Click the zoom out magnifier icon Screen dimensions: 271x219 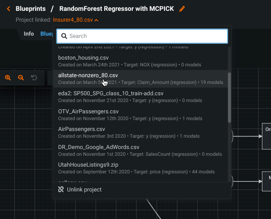(21, 78)
